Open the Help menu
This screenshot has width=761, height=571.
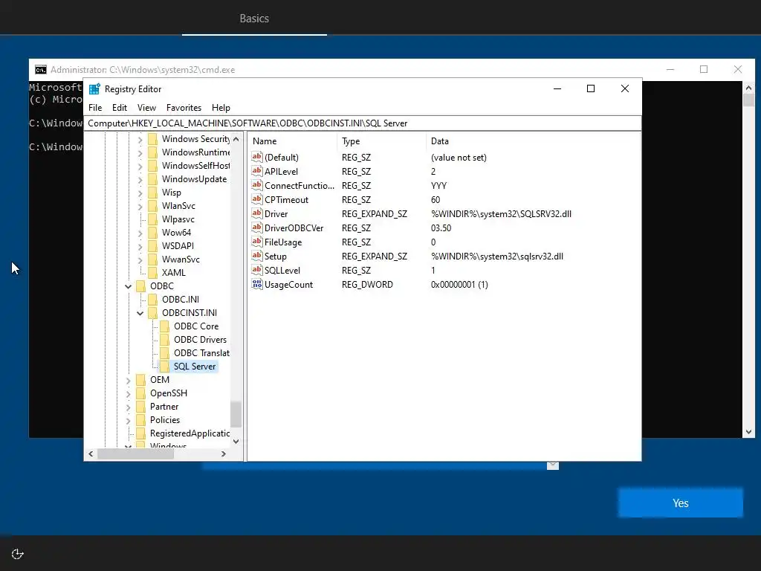tap(221, 108)
